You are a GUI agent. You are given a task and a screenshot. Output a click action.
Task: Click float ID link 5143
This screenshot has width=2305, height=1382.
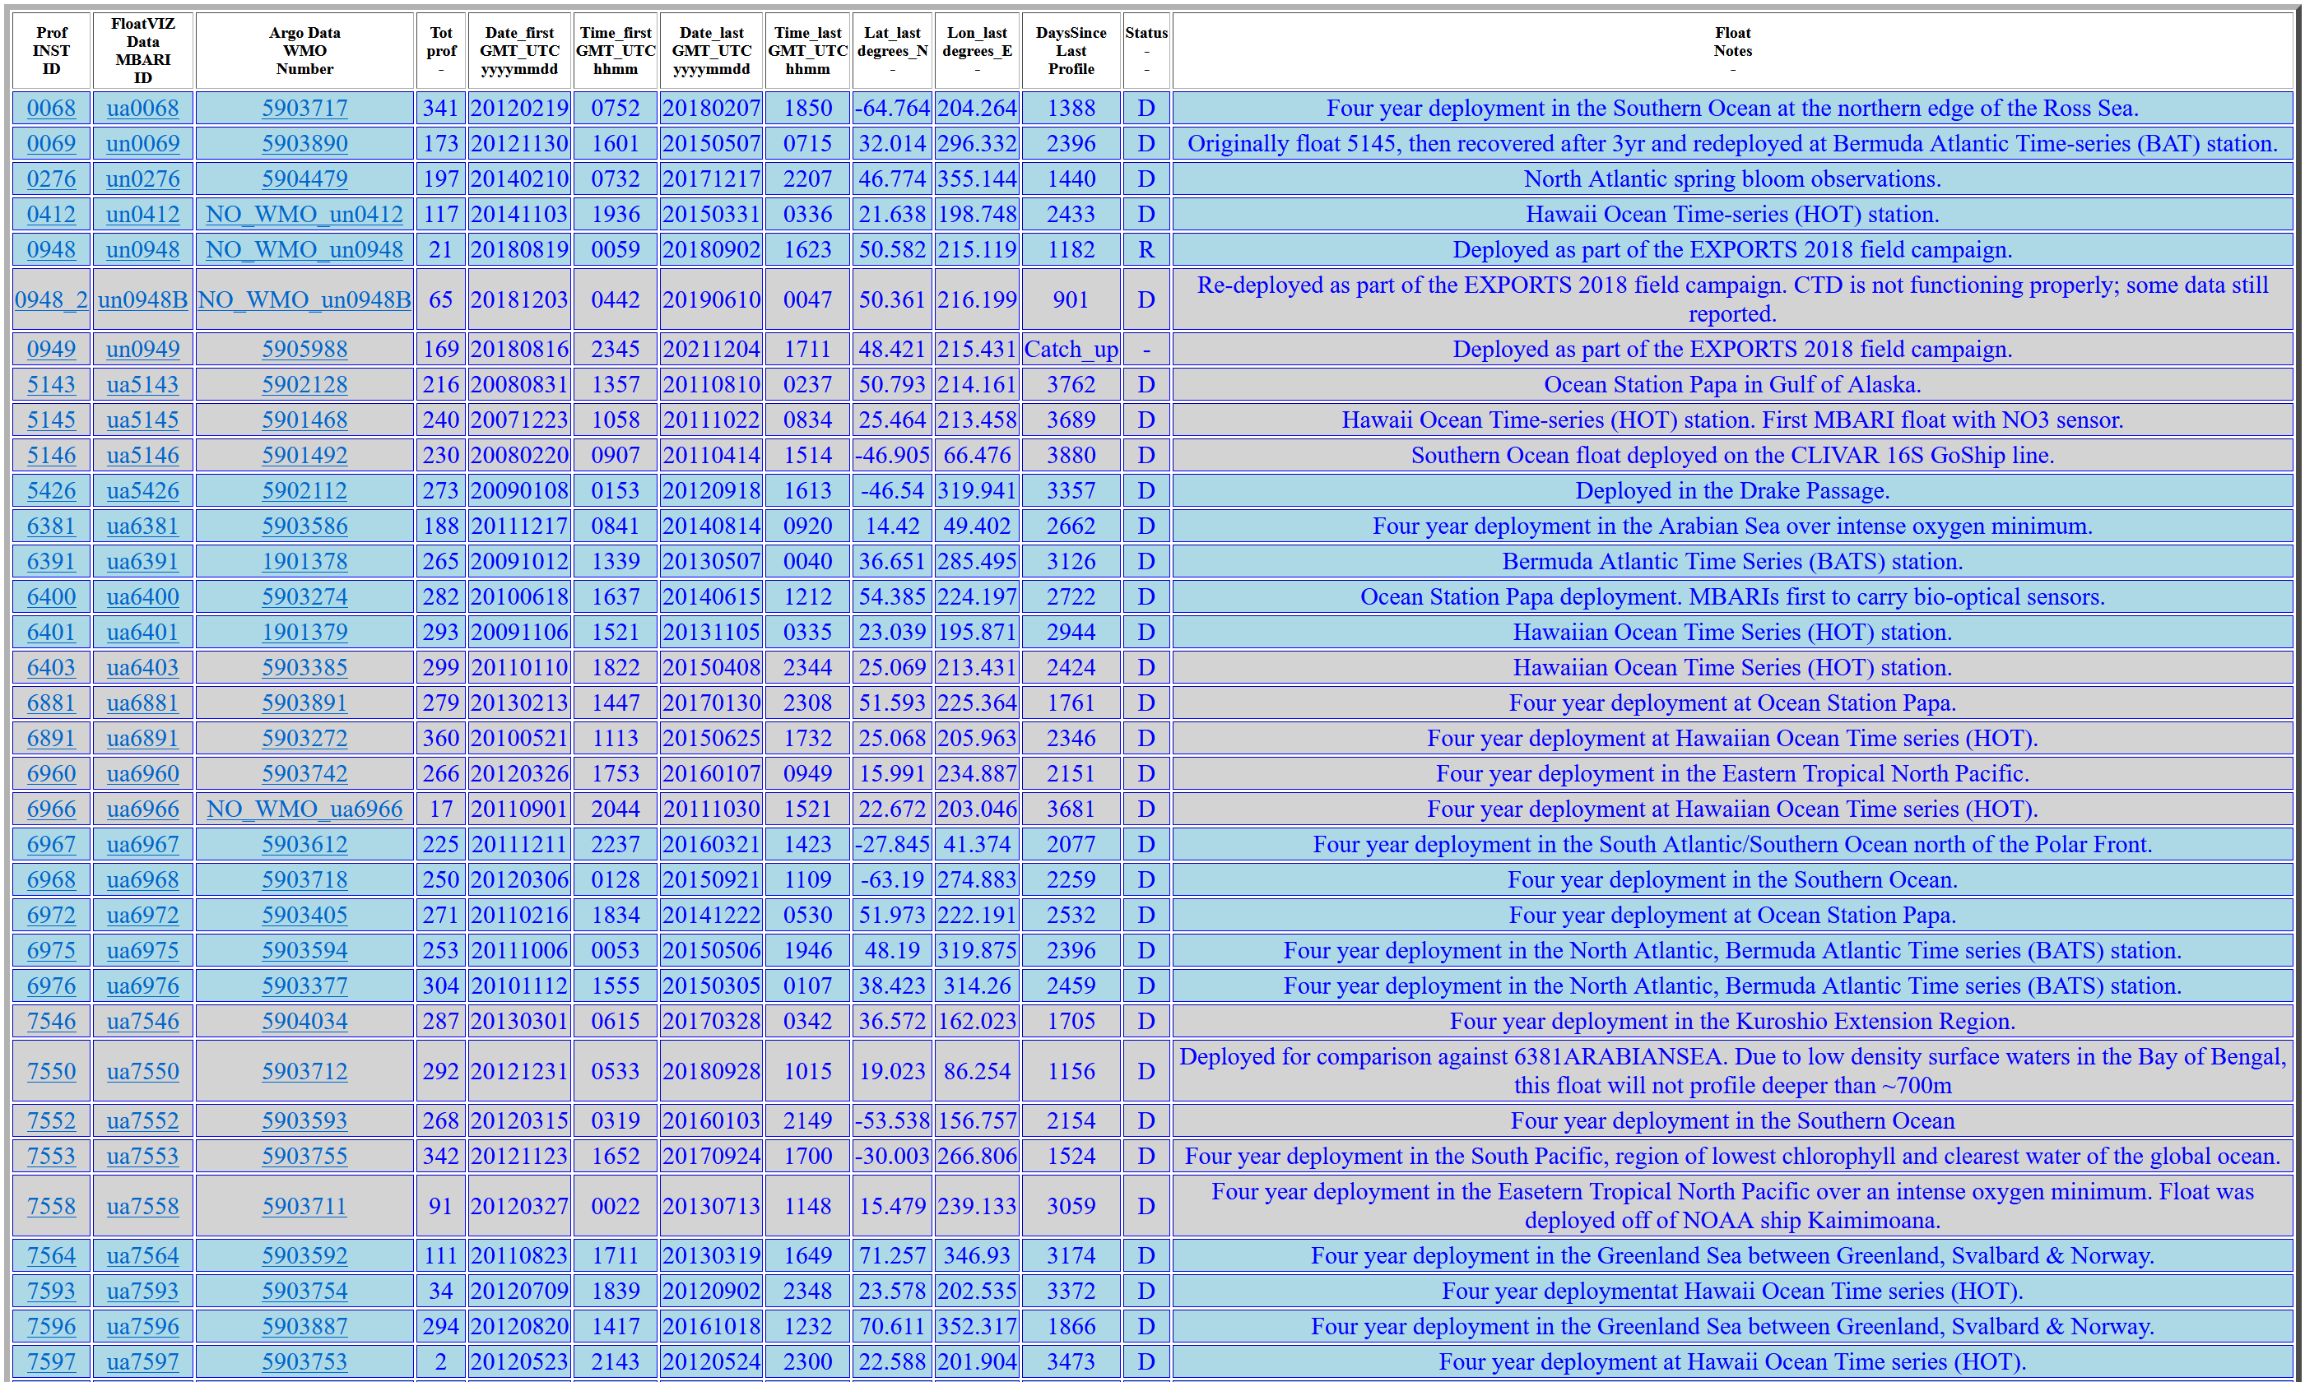51,385
